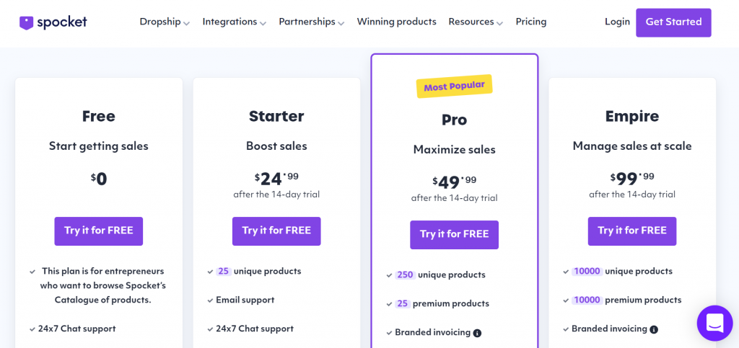Viewport: 739px width, 348px height.
Task: Click checkmark beside 250 unique products
Action: click(x=389, y=275)
